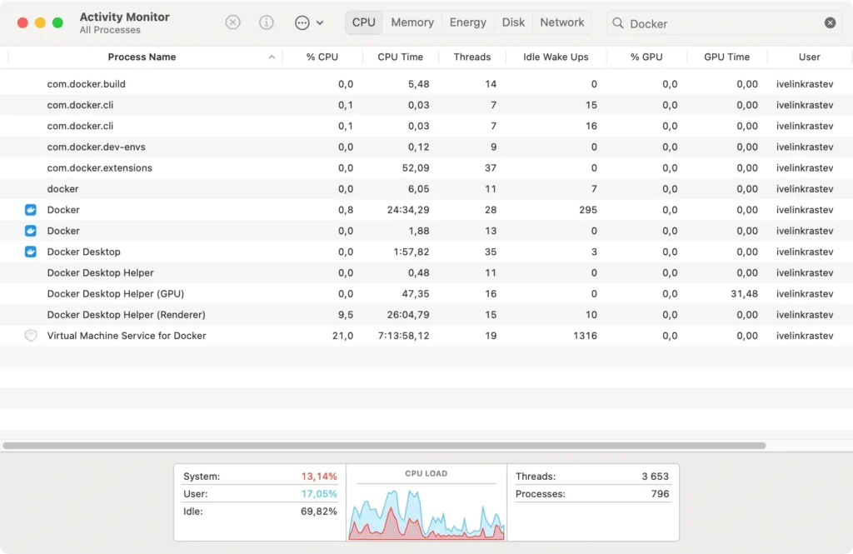The width and height of the screenshot is (853, 554).
Task: Switch to the CPU tab
Action: pos(363,22)
